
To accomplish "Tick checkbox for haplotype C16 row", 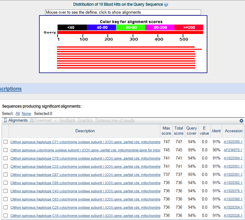I will (5, 215).
